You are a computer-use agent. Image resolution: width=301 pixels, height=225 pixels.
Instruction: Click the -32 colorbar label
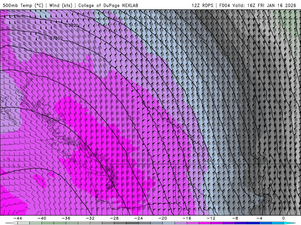click(x=90, y=218)
